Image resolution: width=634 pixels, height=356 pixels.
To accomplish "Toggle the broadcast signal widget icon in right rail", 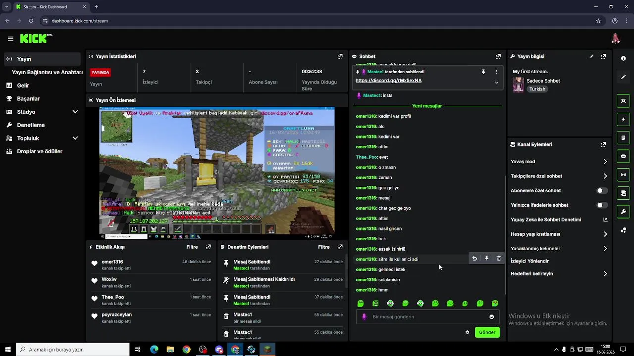I will [x=623, y=175].
